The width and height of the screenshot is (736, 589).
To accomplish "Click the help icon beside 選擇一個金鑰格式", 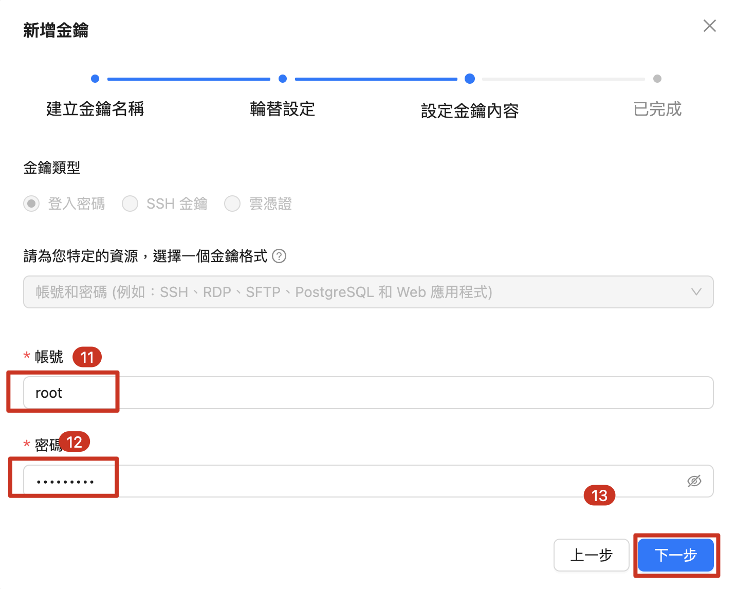I will tap(279, 256).
